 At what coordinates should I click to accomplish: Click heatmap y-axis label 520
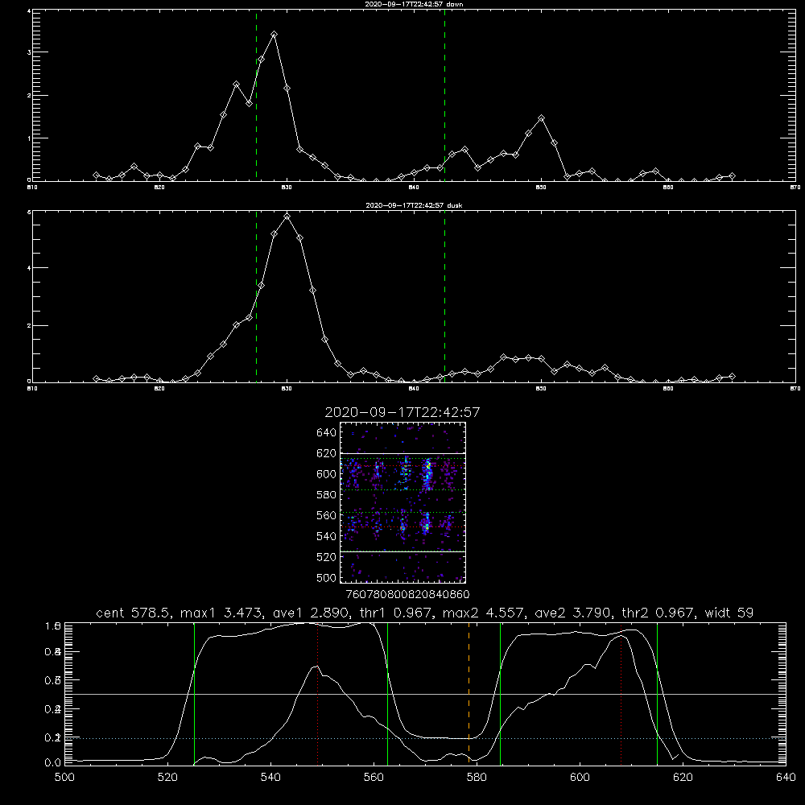(x=327, y=557)
